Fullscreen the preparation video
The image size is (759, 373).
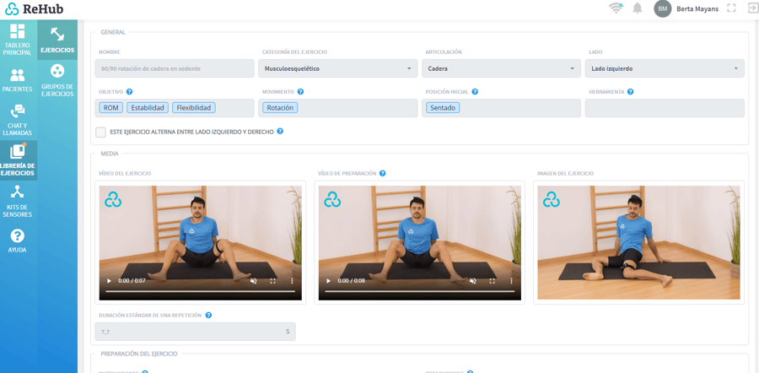[493, 281]
